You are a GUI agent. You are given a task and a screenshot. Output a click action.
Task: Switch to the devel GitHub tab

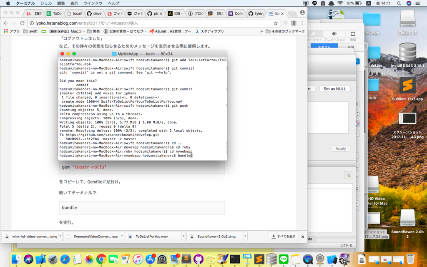(95, 13)
